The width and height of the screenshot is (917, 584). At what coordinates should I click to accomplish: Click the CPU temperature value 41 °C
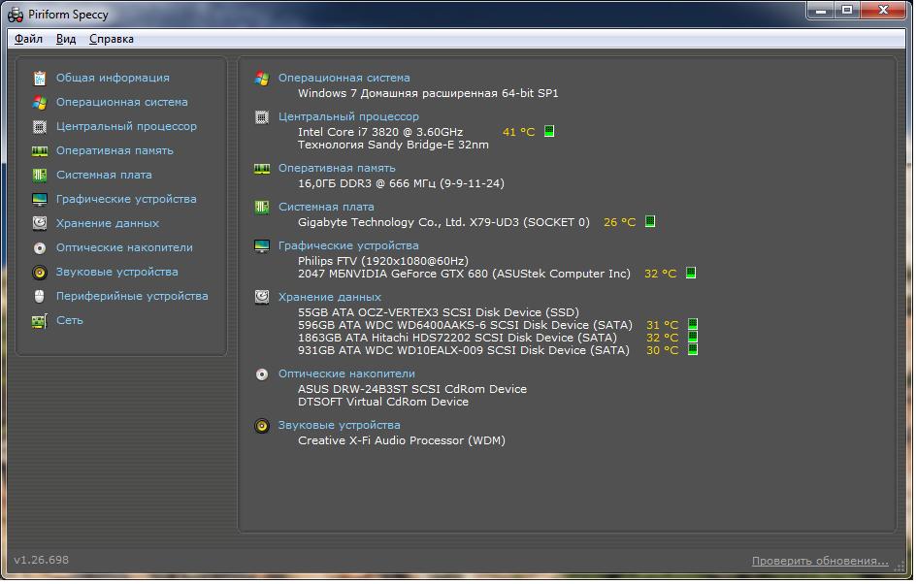[519, 132]
